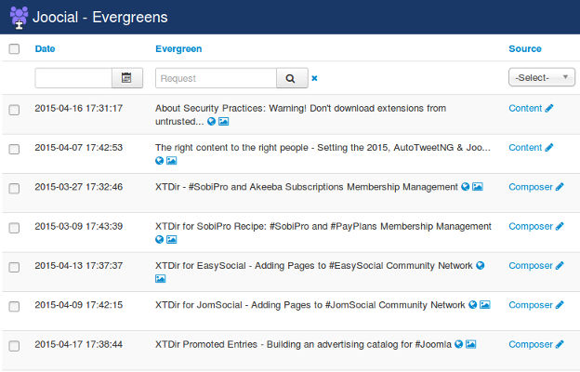Click globe icon on XTDir Promoted Entries row

click(x=458, y=344)
